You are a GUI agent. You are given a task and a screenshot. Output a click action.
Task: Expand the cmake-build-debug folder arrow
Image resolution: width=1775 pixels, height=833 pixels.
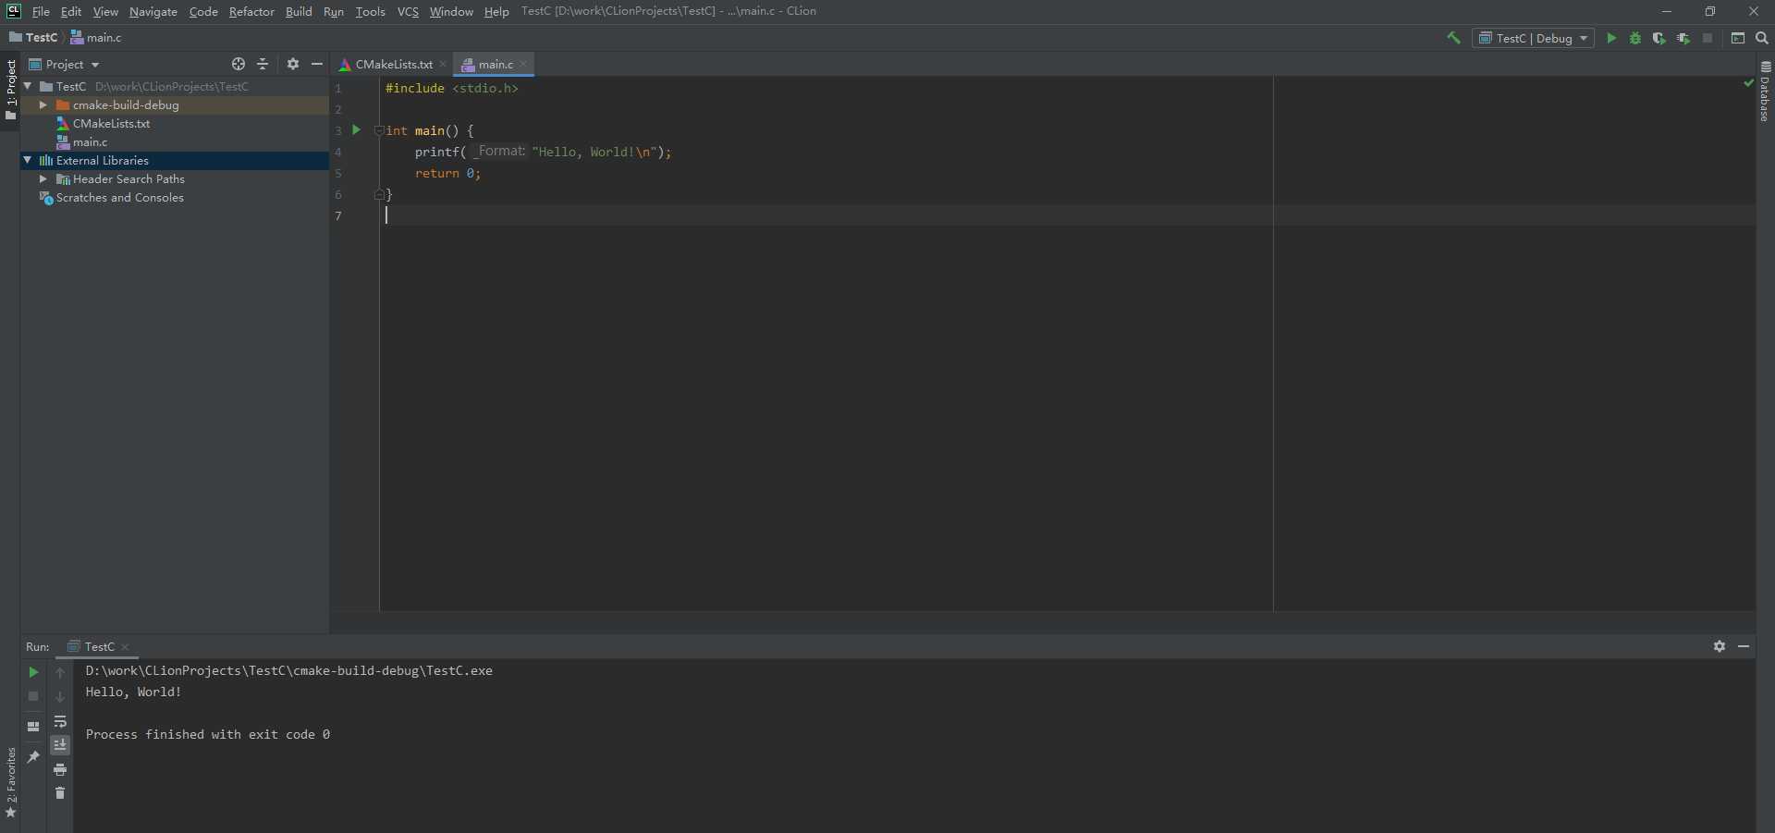coord(43,104)
